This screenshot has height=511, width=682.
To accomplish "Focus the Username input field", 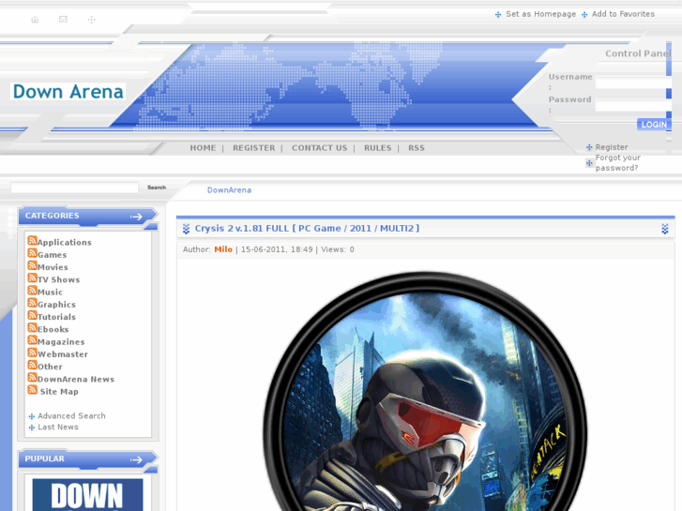I will [632, 83].
